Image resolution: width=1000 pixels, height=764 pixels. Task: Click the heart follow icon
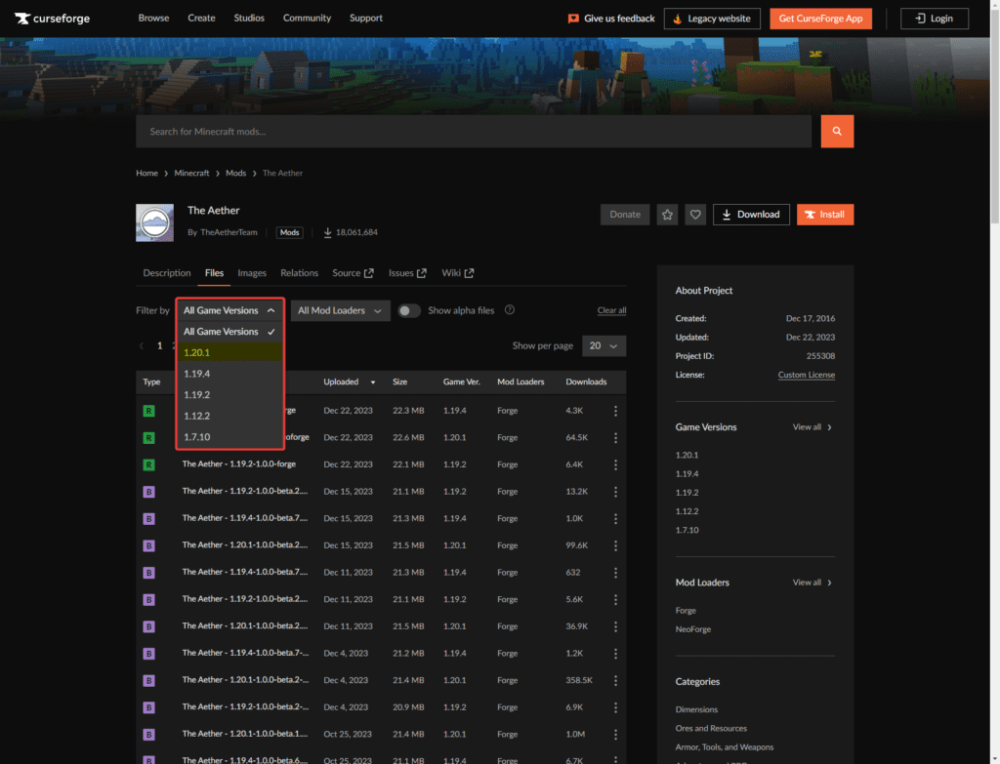(x=695, y=215)
